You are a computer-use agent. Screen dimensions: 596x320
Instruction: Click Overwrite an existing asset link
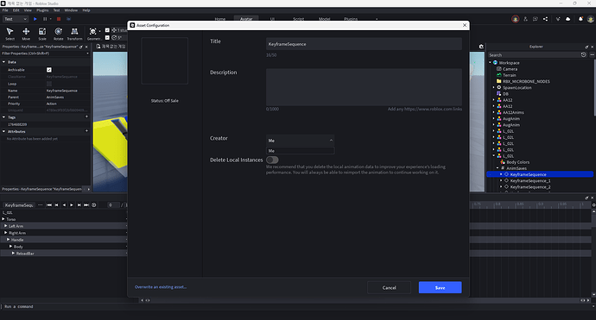[x=161, y=287]
